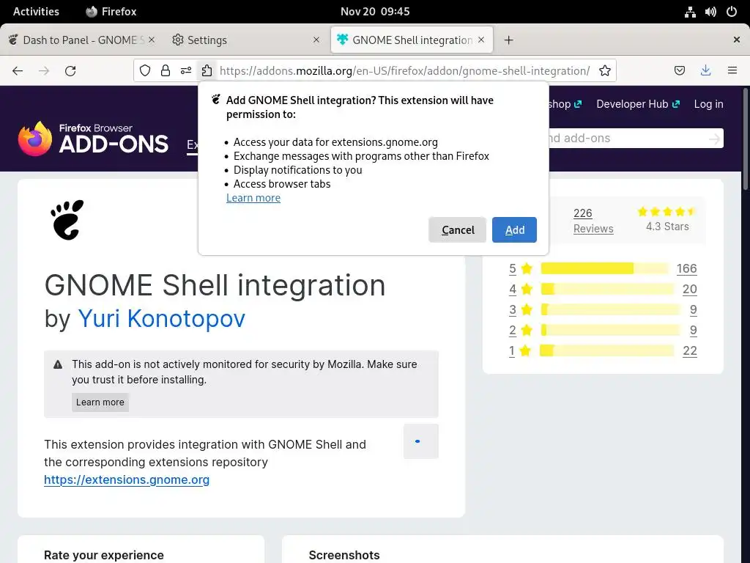Open the power menu icon in the top bar

click(732, 12)
